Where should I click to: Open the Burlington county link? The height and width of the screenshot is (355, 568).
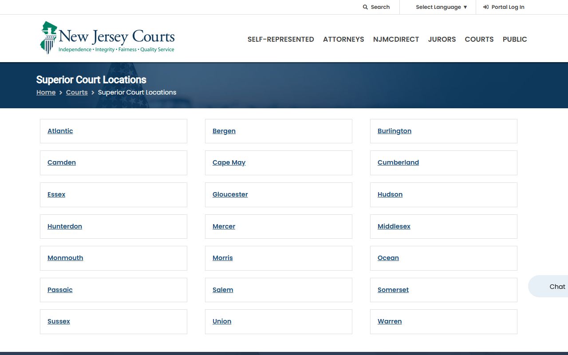click(394, 131)
